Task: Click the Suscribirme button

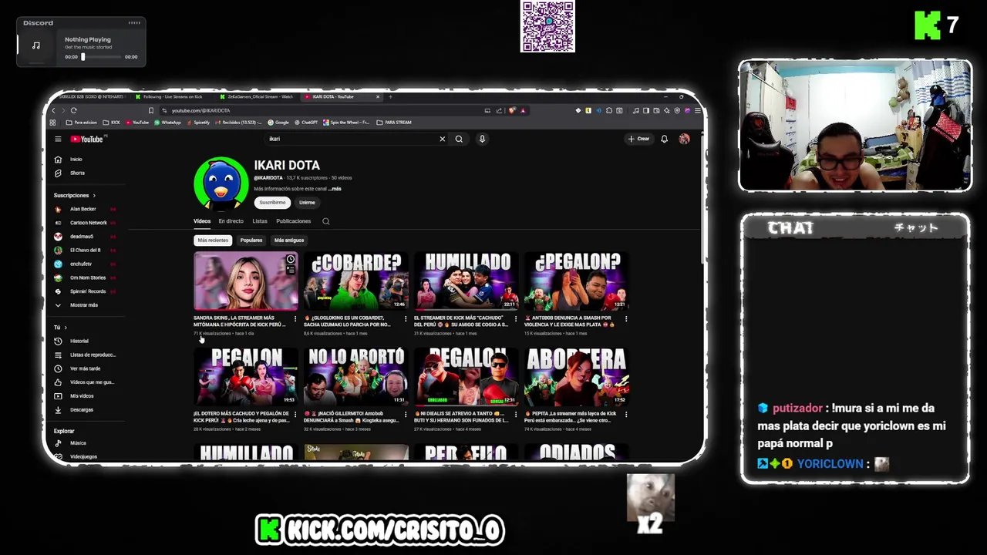Action: pos(272,203)
